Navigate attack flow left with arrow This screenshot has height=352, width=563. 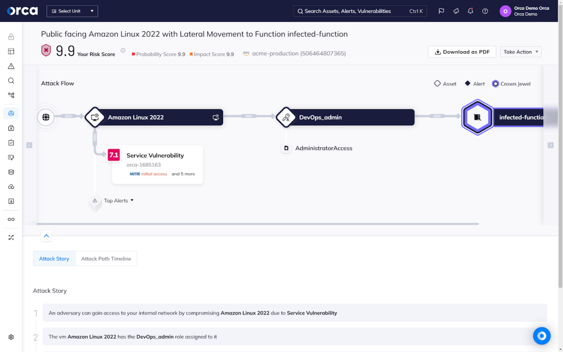tap(29, 145)
